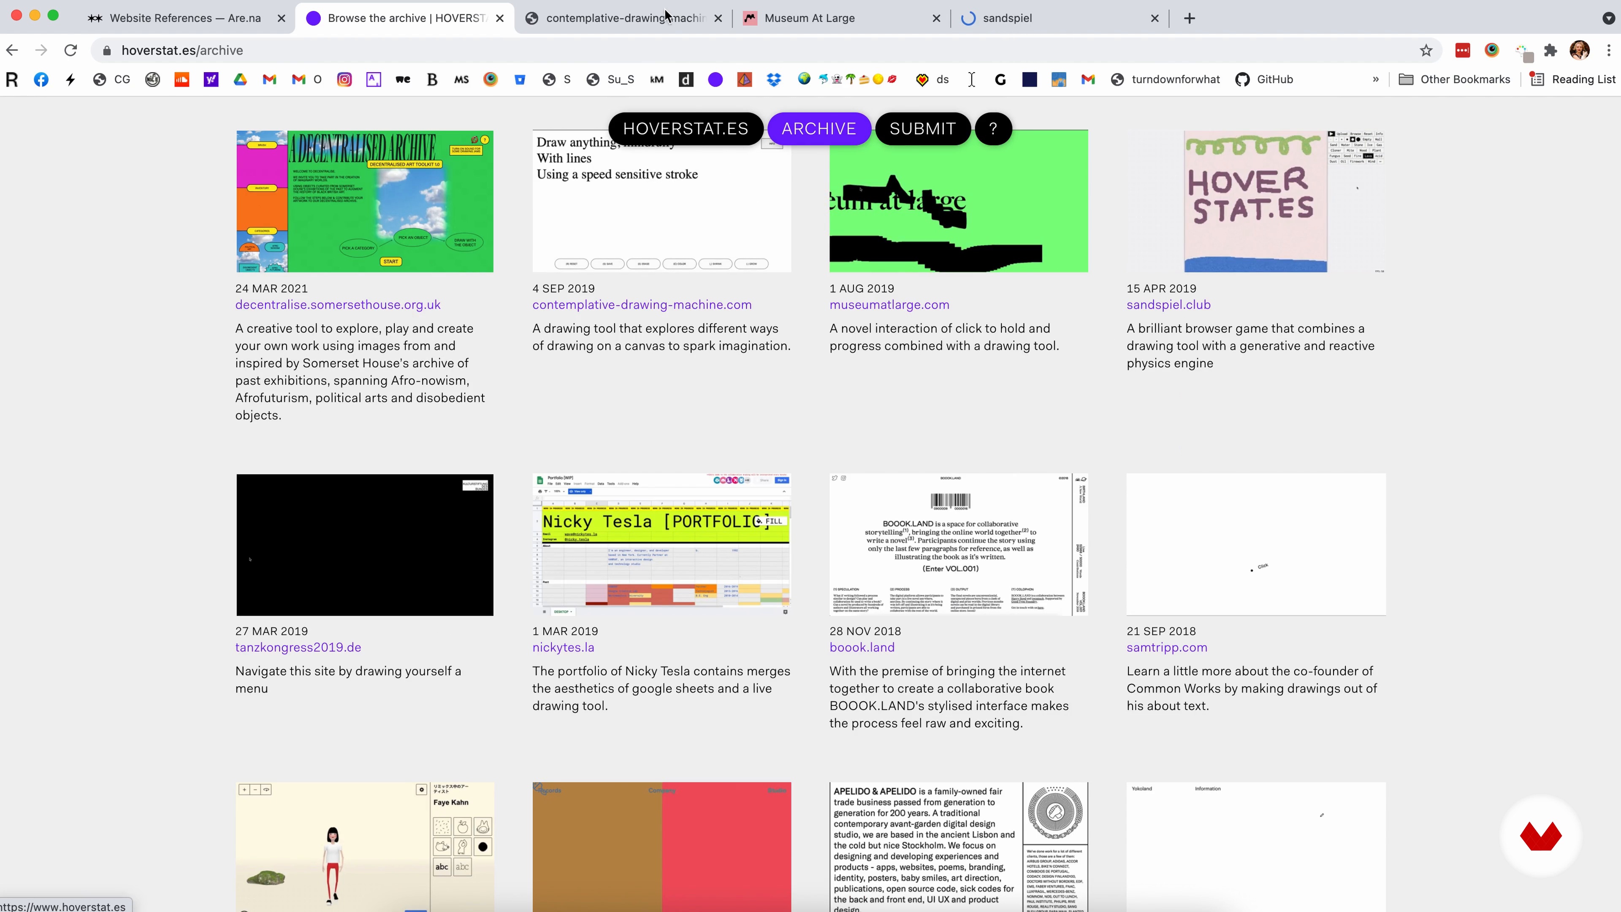The height and width of the screenshot is (912, 1621).
Task: Close the Museum At Large tab
Action: (936, 18)
